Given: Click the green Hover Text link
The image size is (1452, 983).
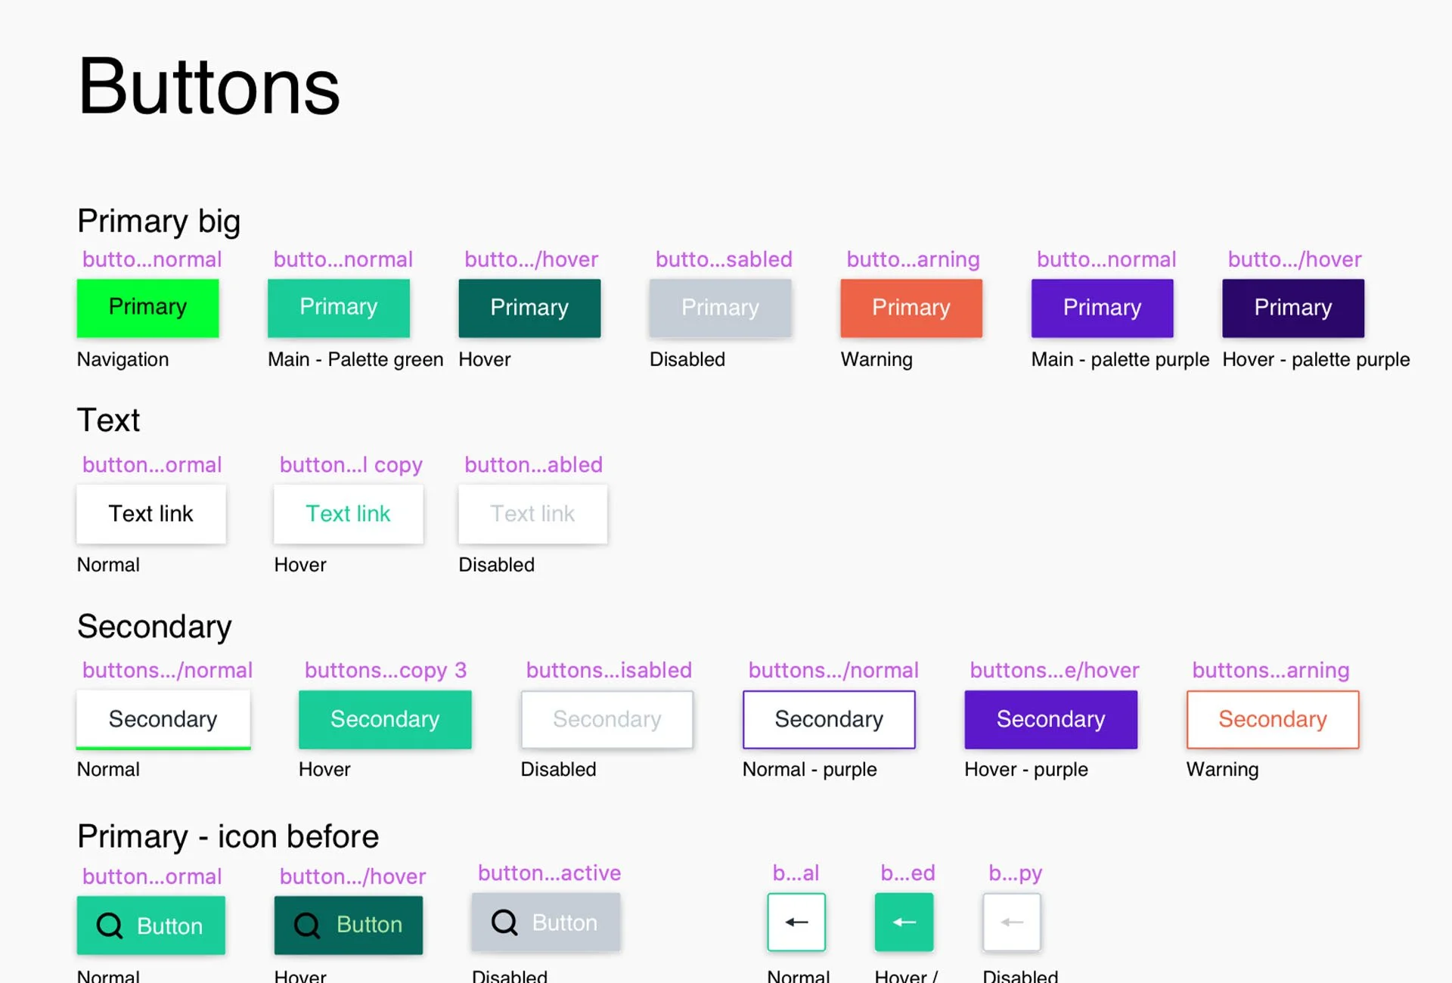Looking at the screenshot, I should [x=348, y=513].
